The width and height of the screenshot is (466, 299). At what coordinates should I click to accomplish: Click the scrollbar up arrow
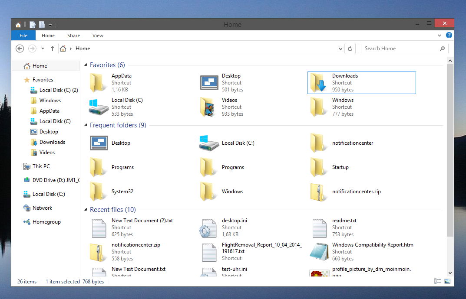click(x=450, y=61)
